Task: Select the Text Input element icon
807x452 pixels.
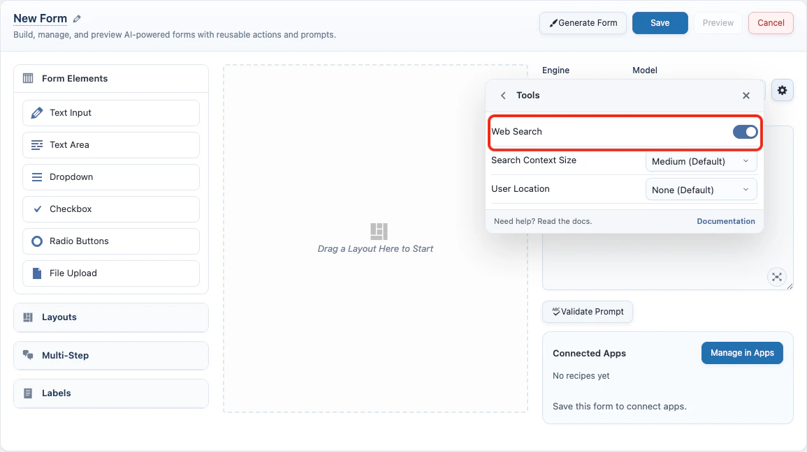Action: pos(36,112)
